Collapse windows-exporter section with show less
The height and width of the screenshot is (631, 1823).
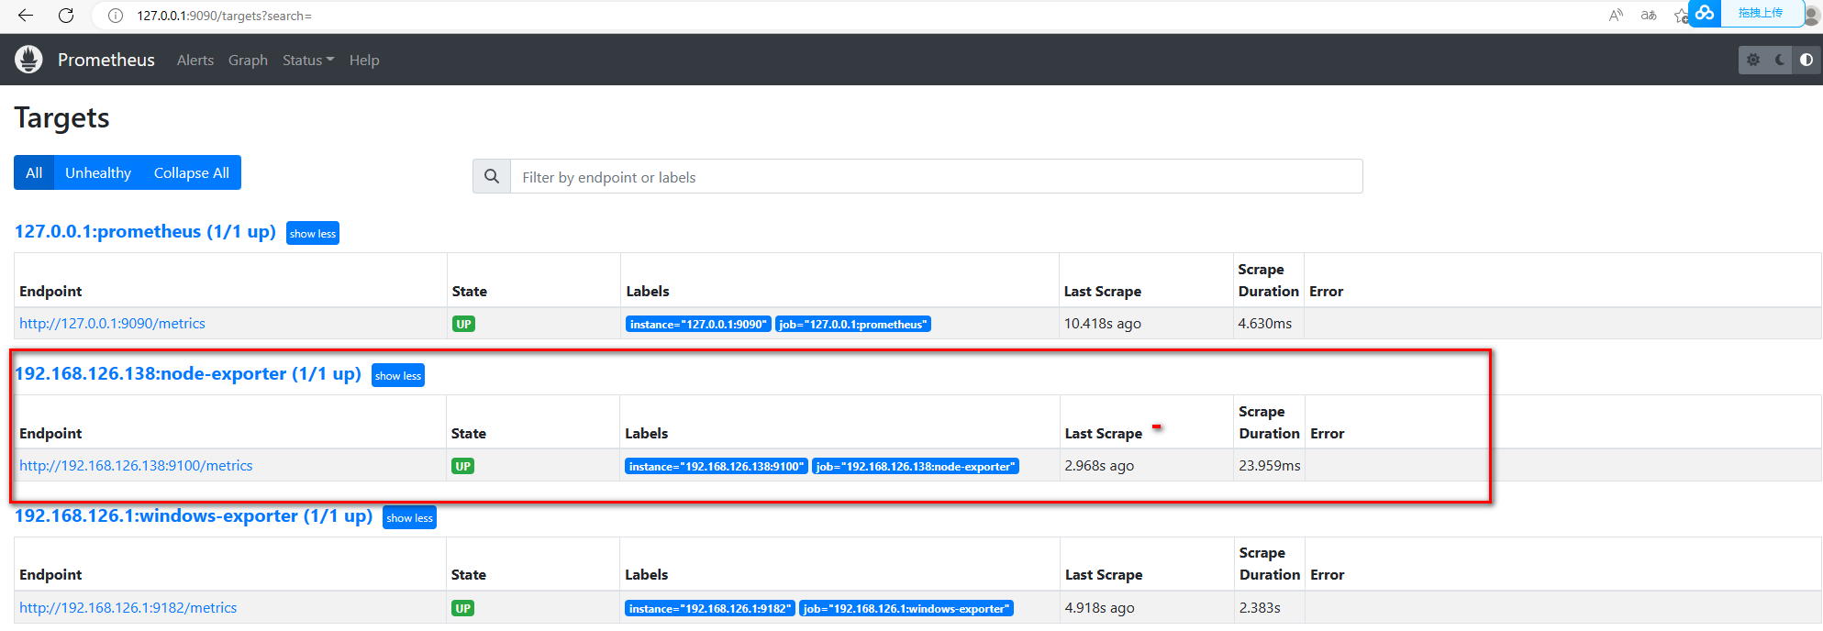pos(409,517)
